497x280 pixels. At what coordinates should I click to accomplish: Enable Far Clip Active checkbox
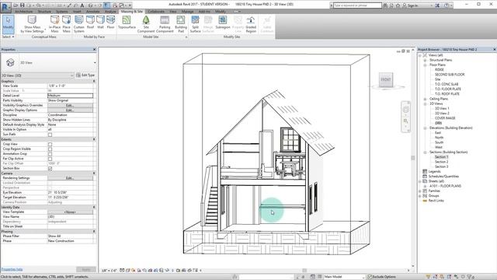point(50,159)
